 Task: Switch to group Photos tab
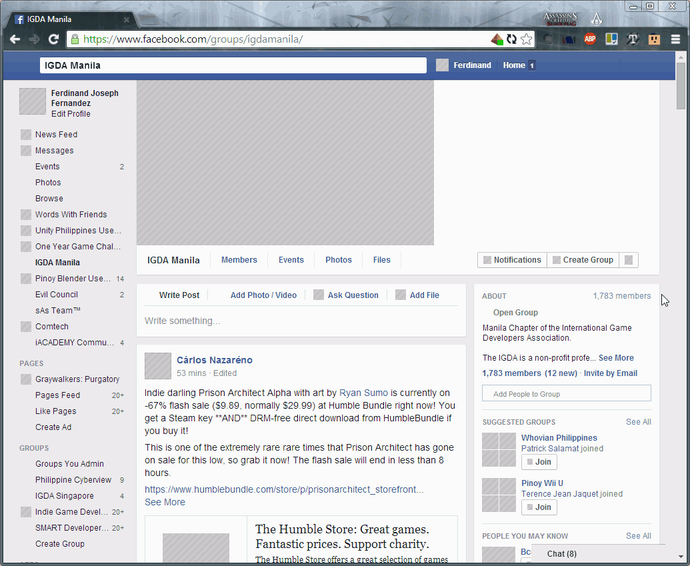[339, 260]
